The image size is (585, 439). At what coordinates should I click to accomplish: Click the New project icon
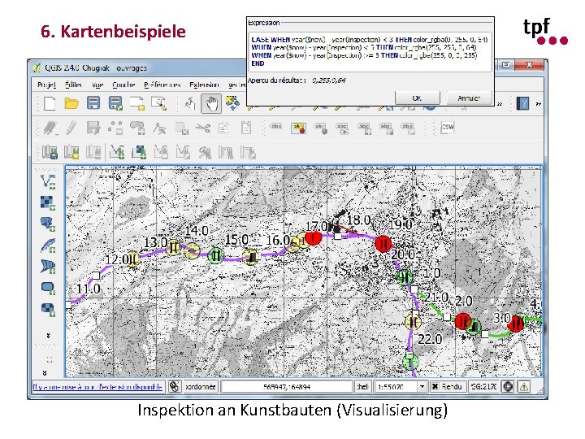[x=50, y=103]
